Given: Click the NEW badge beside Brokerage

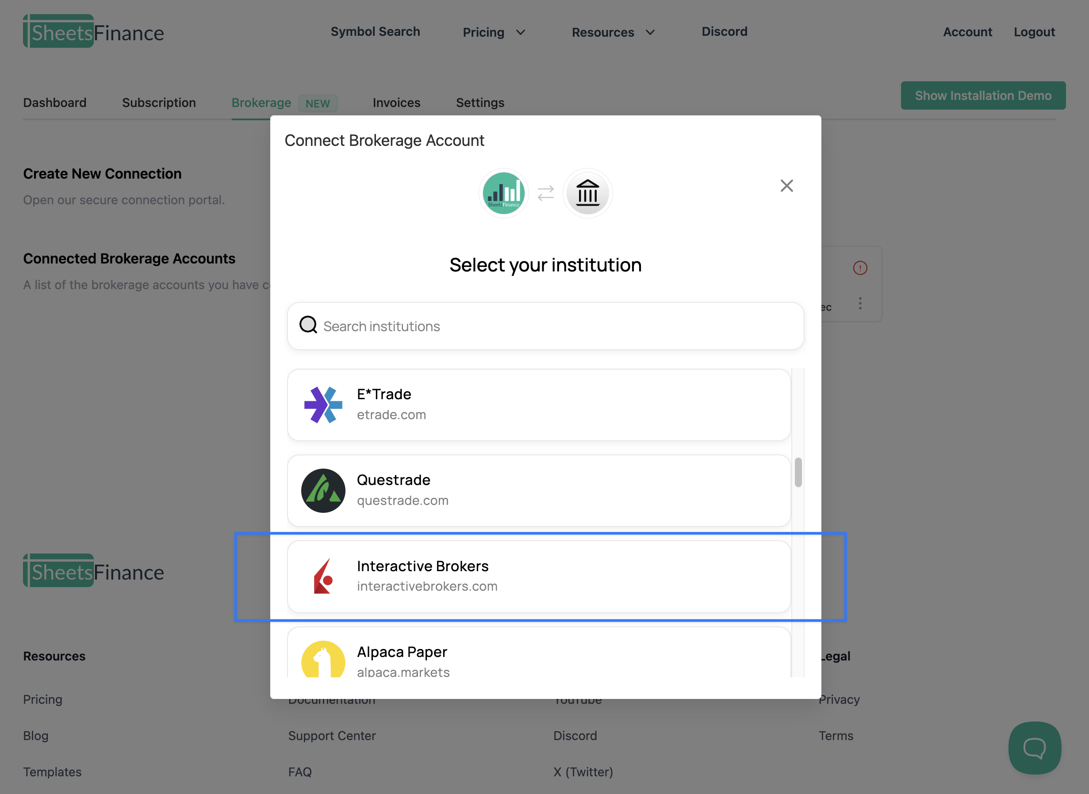Looking at the screenshot, I should coord(318,103).
